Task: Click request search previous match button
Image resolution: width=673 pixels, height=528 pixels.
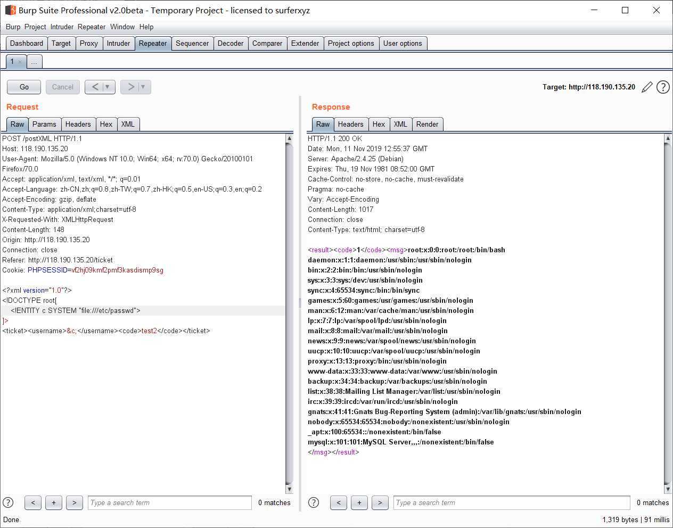Action: (x=33, y=502)
